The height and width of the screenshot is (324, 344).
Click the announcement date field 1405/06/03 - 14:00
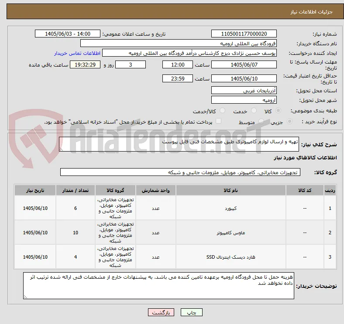68,34
